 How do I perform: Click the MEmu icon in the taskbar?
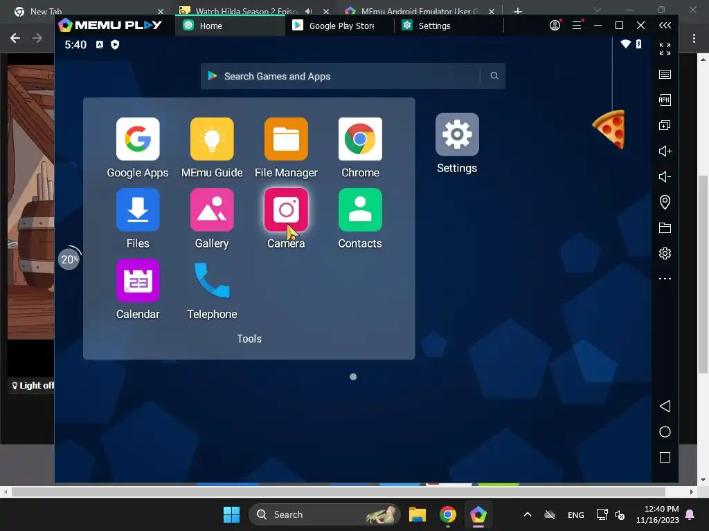(x=478, y=514)
